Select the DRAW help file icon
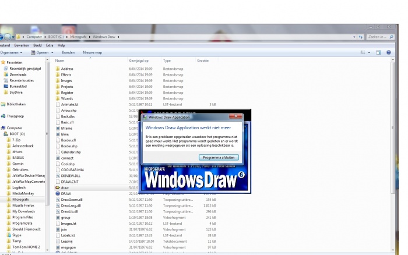Screen dimensions: 408x255 click(x=58, y=194)
